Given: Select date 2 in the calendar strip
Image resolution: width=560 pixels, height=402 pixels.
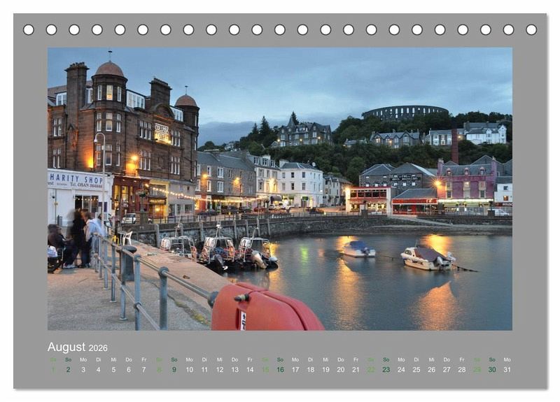Looking at the screenshot, I should pos(68,370).
